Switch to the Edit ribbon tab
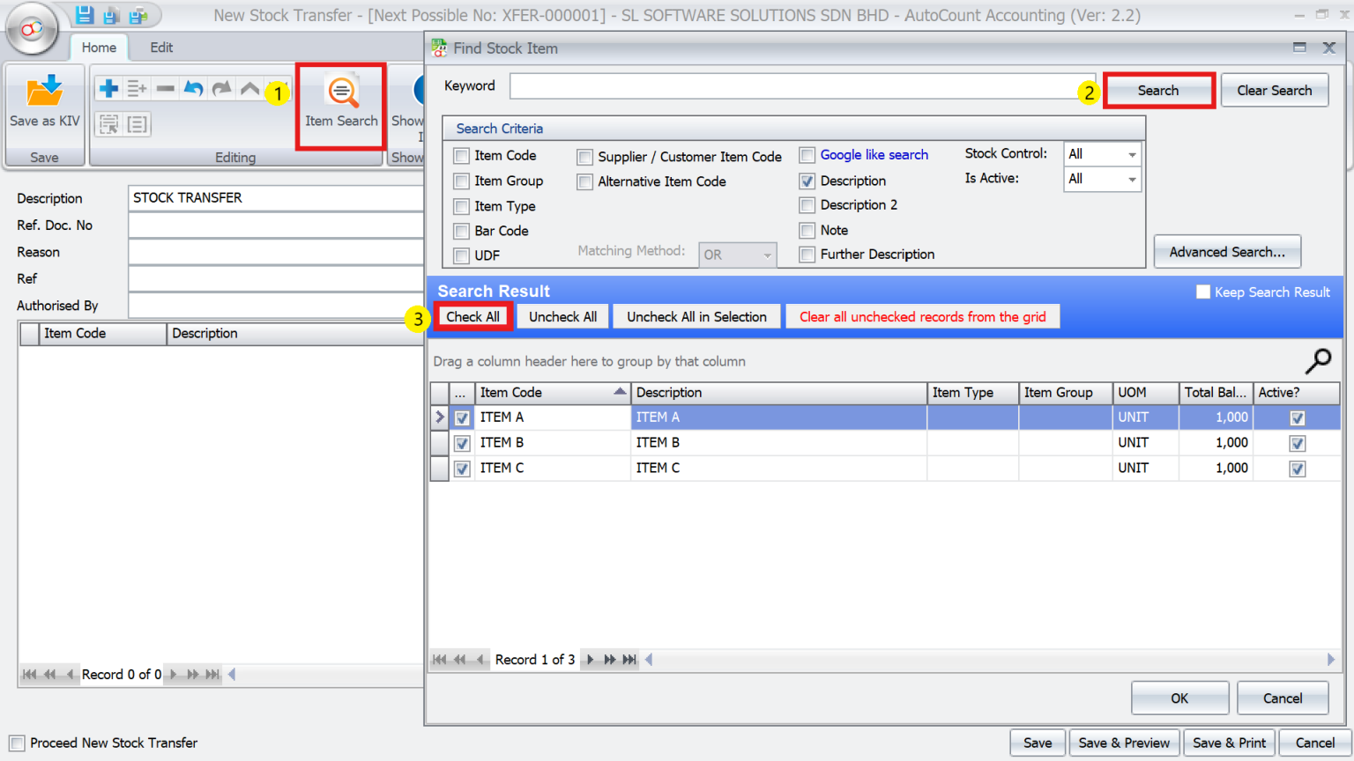The image size is (1354, 761). point(160,48)
